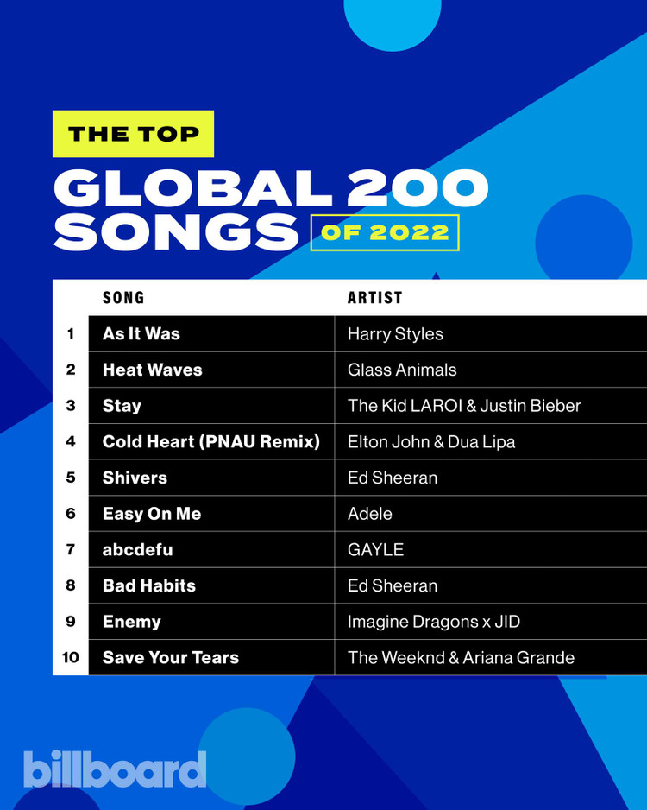Click the Glass Animals artist name
Screen dimensions: 647x810
402,370
